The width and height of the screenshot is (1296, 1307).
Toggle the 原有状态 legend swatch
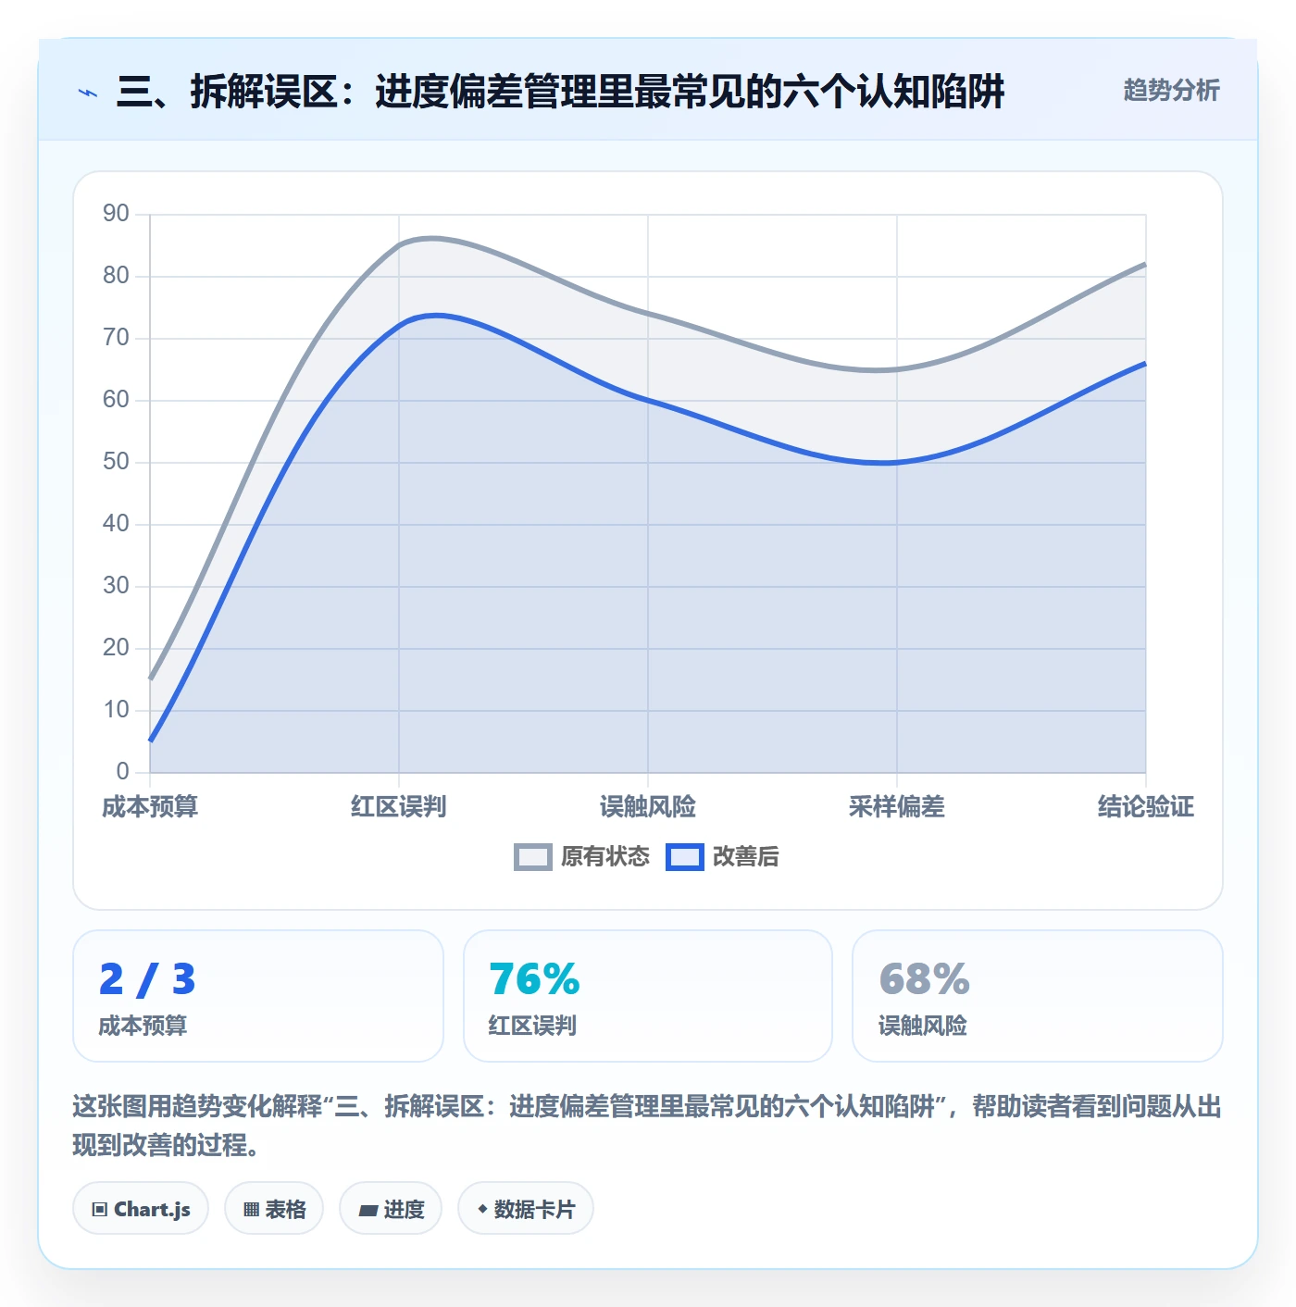click(532, 857)
